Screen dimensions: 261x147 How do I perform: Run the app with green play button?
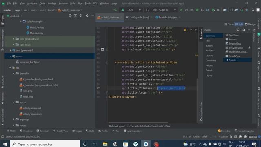pos(181,10)
